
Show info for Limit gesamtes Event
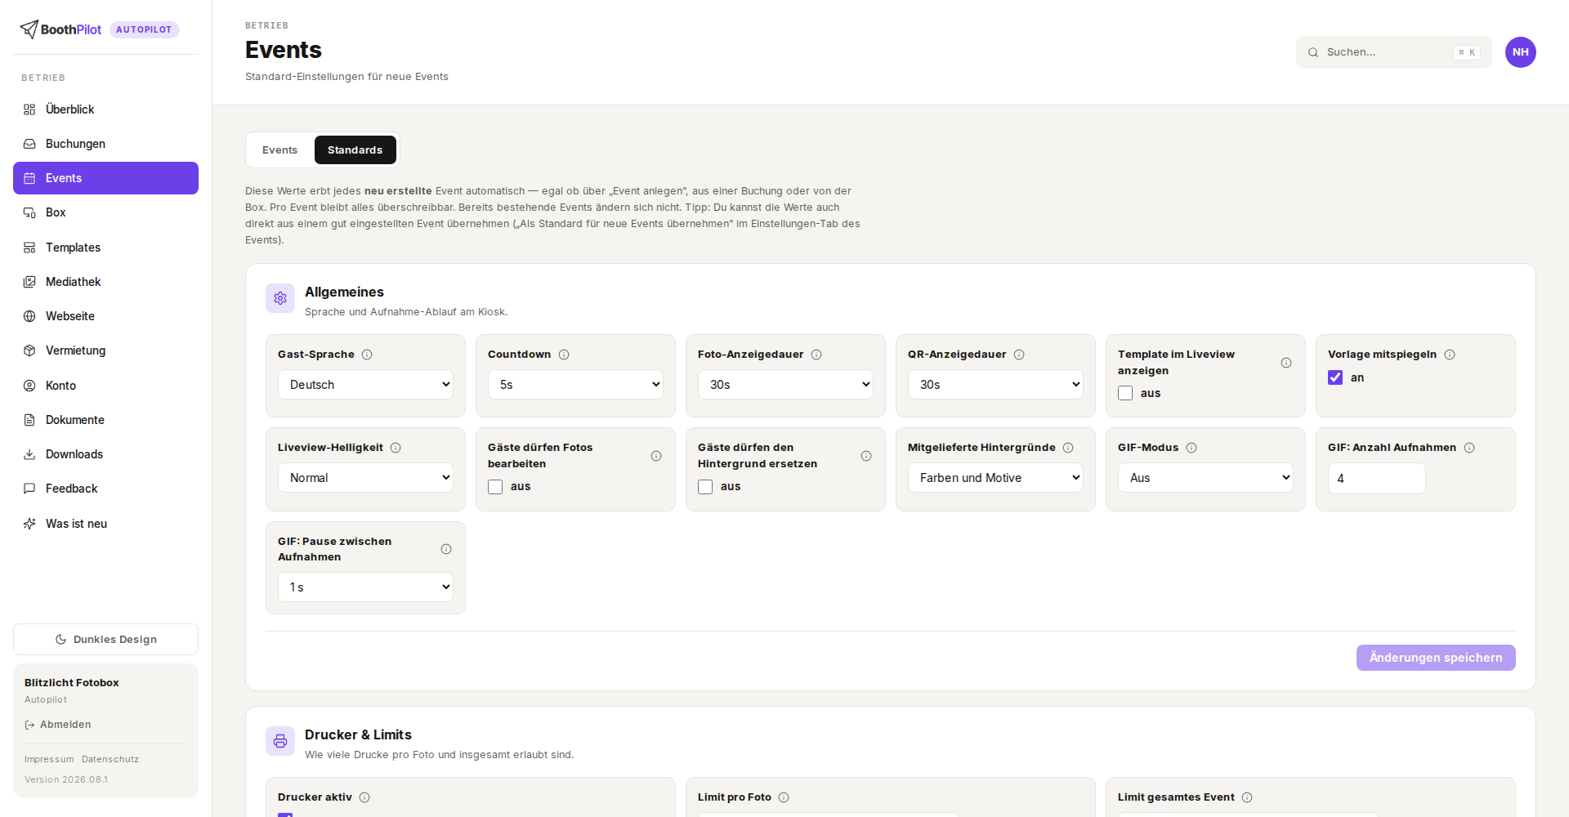(1247, 797)
